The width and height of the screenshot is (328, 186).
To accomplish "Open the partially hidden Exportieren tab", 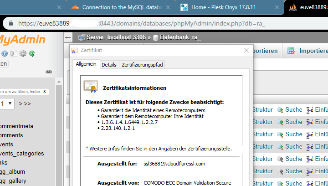I will tap(266, 51).
